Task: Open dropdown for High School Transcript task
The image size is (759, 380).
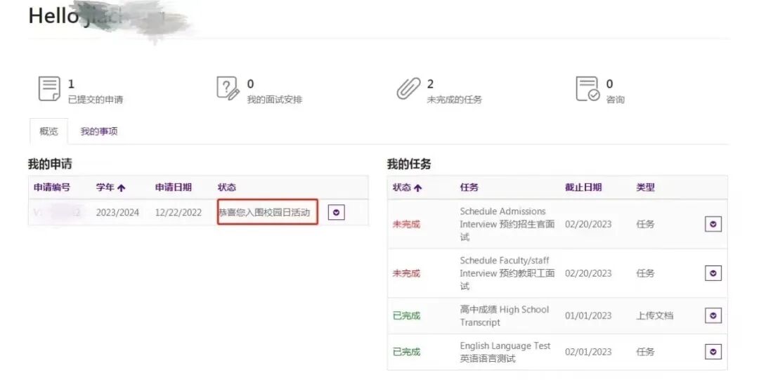Action: point(713,315)
